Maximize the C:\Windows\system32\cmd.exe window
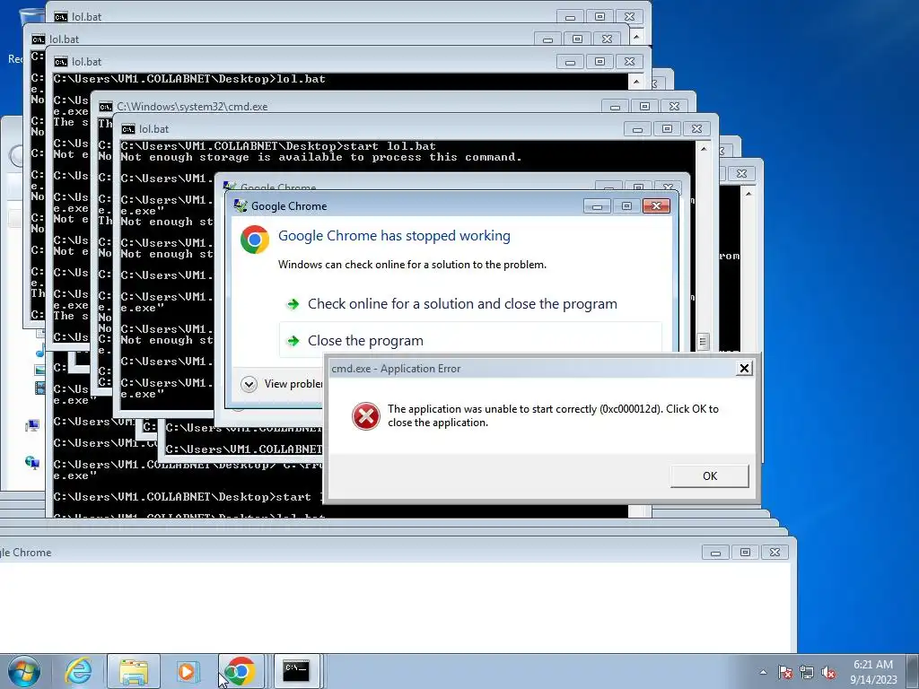919x689 pixels. 644,107
